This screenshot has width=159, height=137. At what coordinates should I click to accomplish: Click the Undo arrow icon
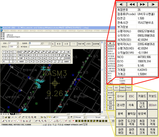click(x=13, y=117)
